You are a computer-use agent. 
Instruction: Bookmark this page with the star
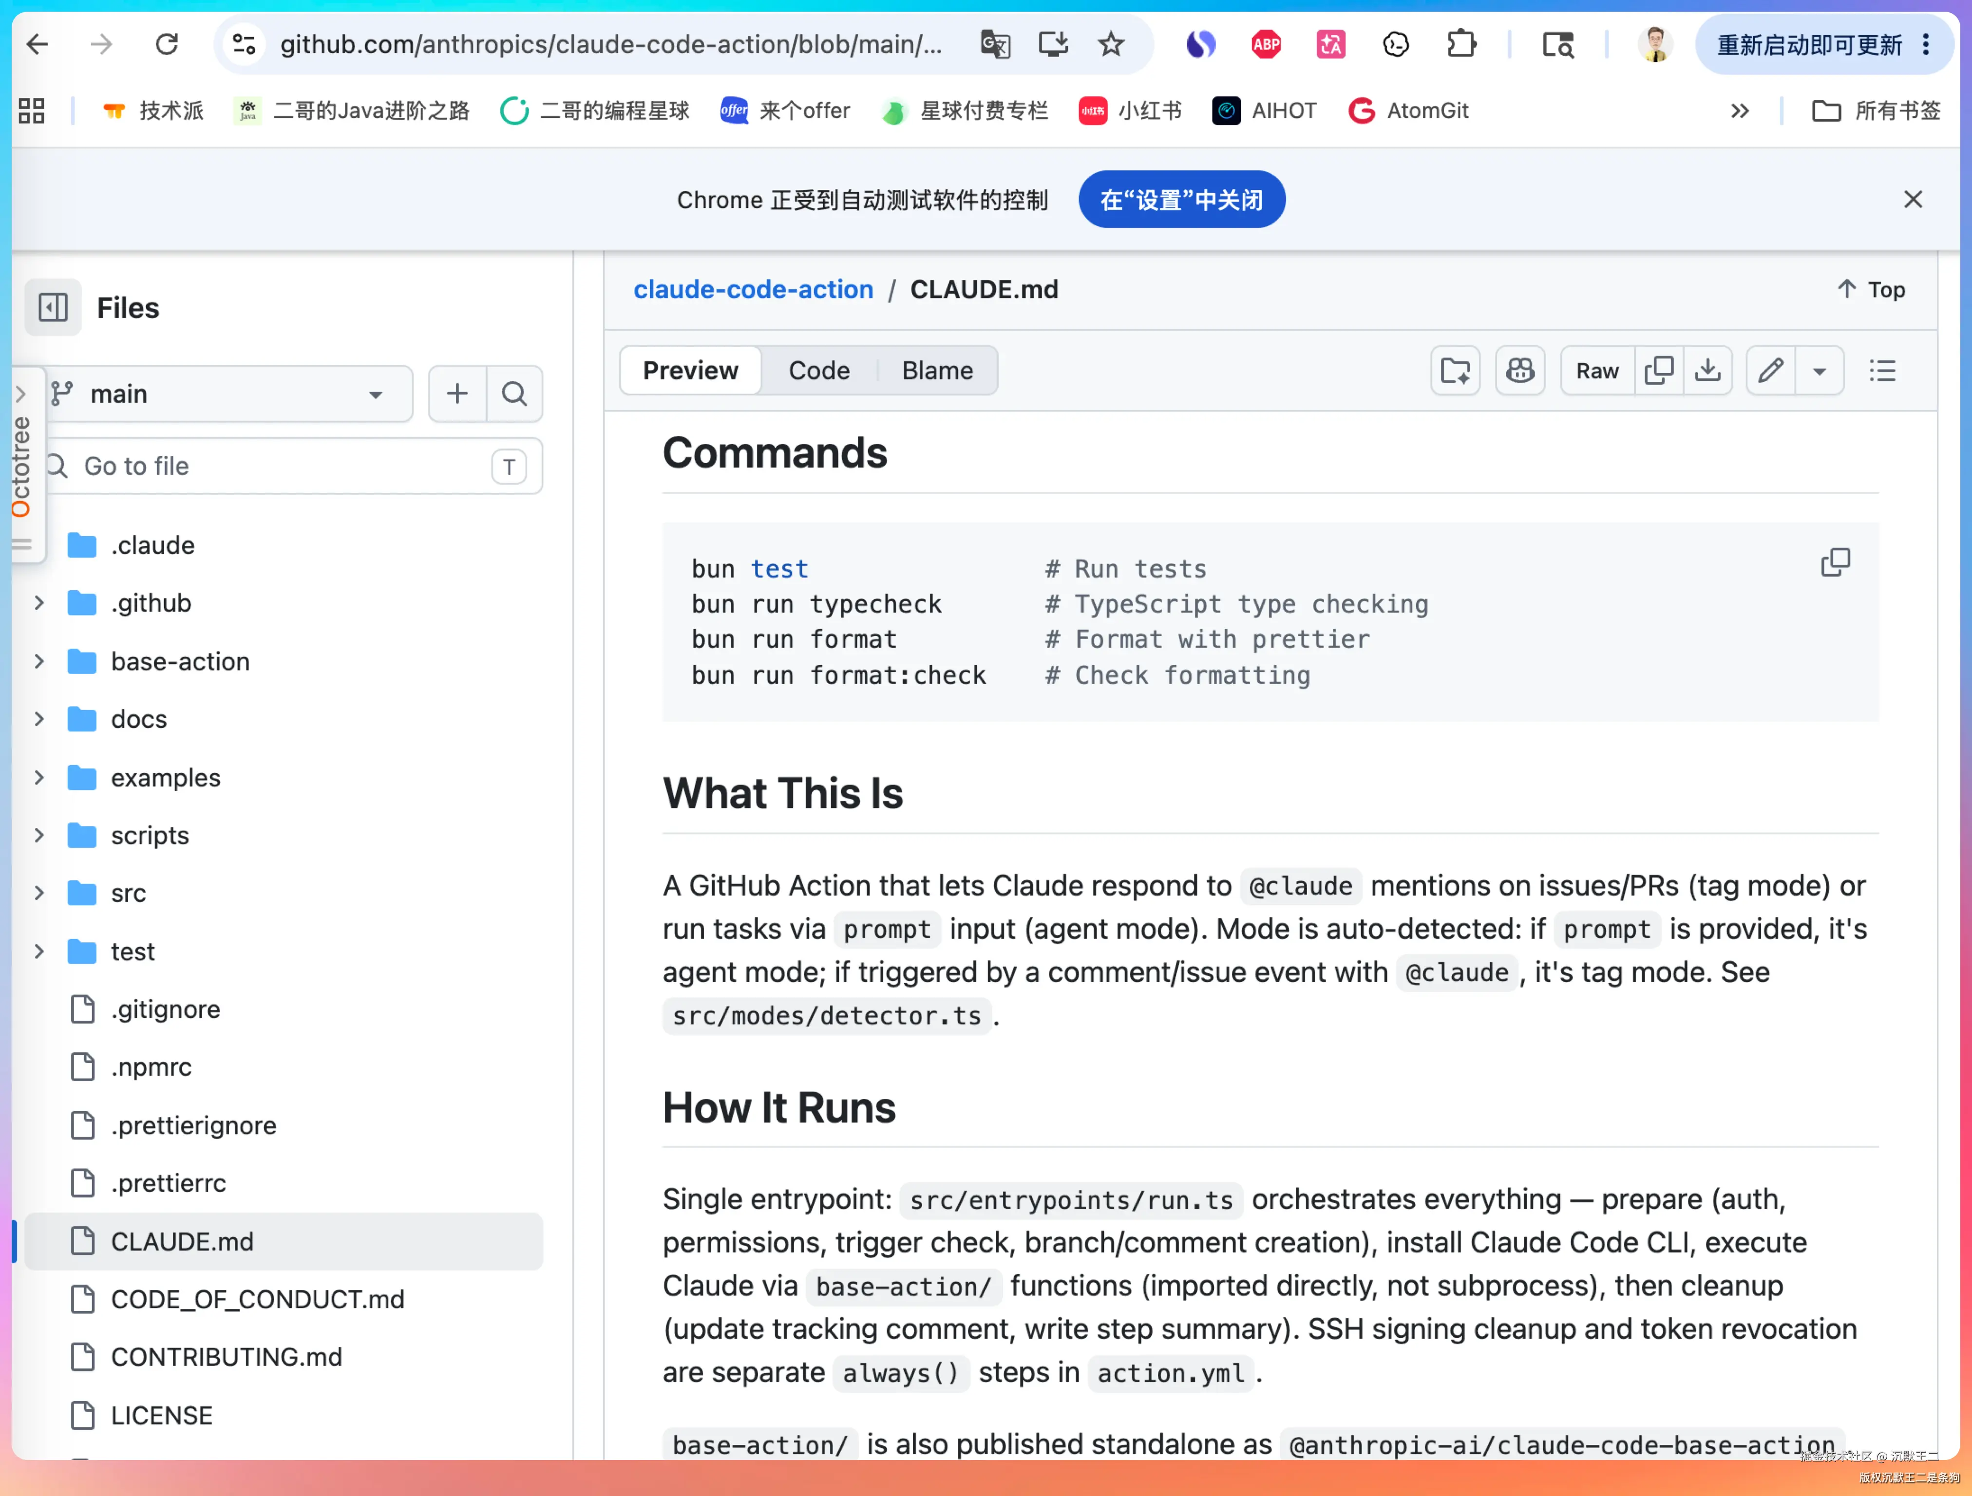pyautogui.click(x=1111, y=44)
